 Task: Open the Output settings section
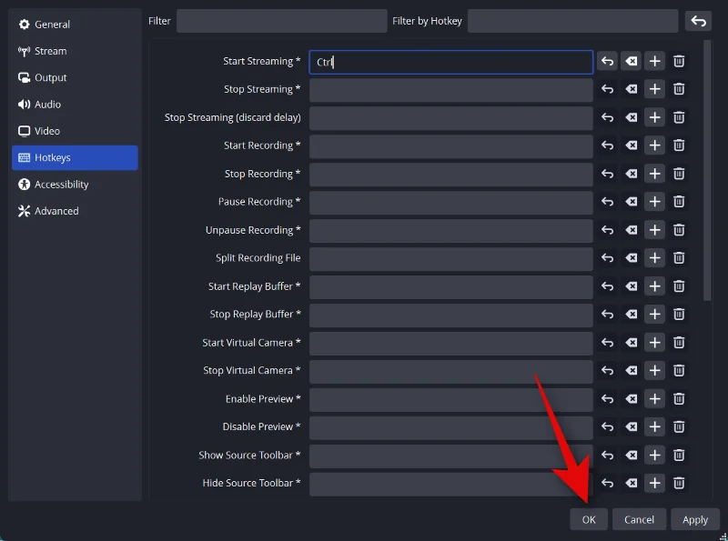point(75,77)
